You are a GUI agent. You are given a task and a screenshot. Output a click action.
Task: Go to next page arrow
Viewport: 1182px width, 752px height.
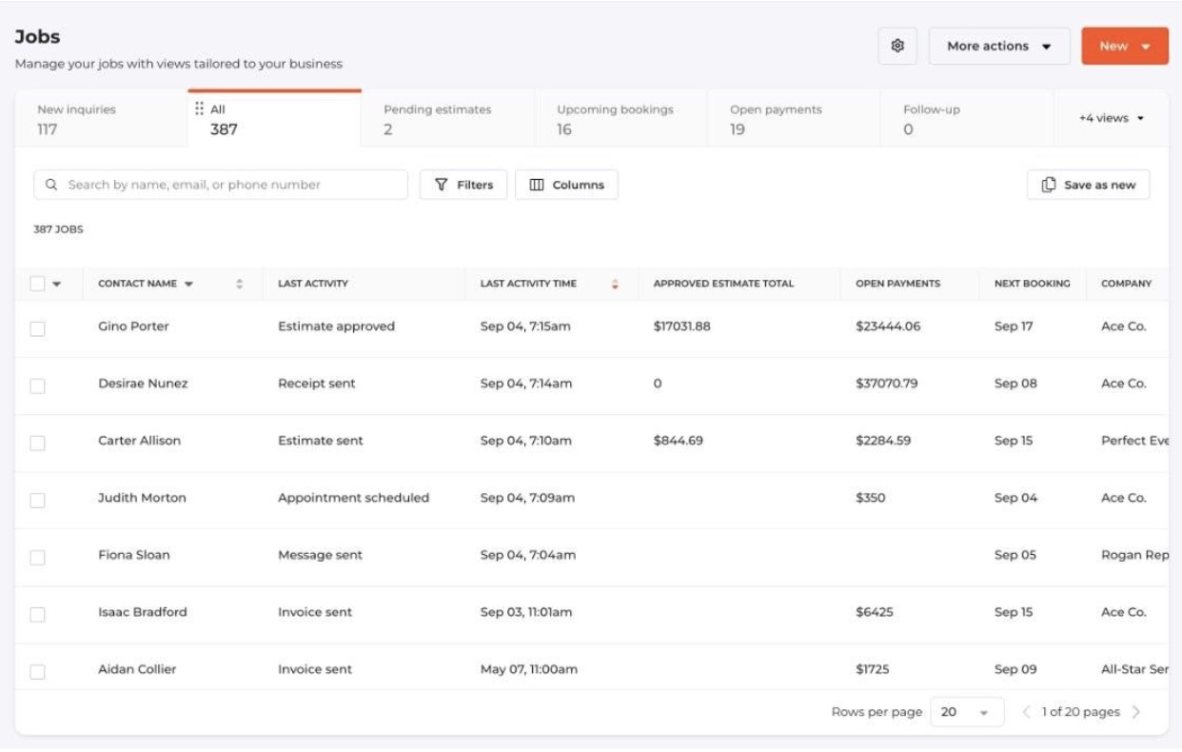coord(1136,712)
